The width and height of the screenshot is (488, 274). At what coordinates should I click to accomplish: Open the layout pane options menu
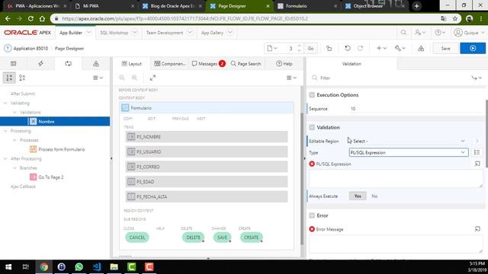[291, 78]
